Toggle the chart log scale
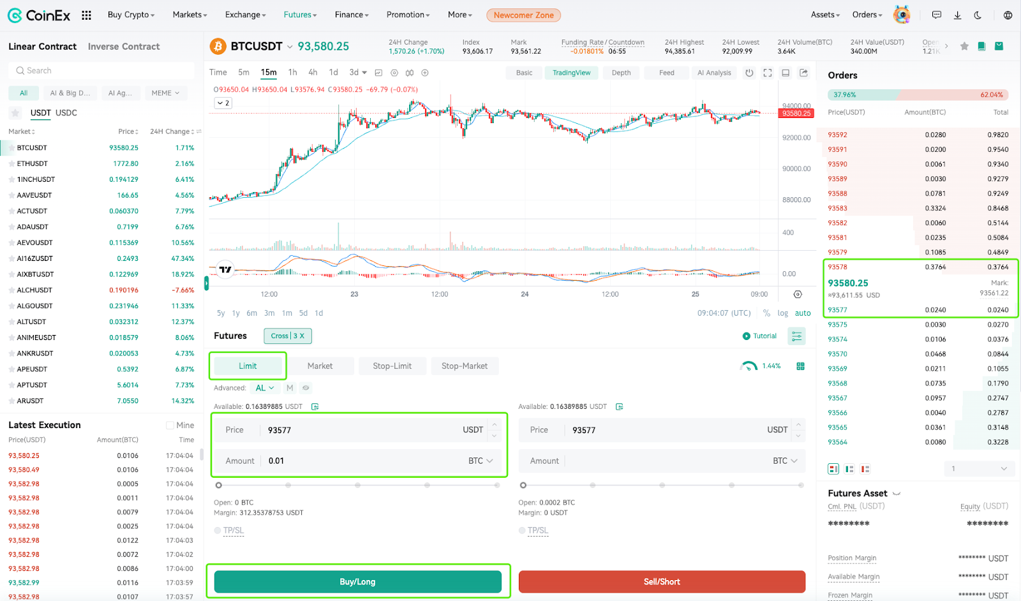The height and width of the screenshot is (601, 1021). pos(782,313)
